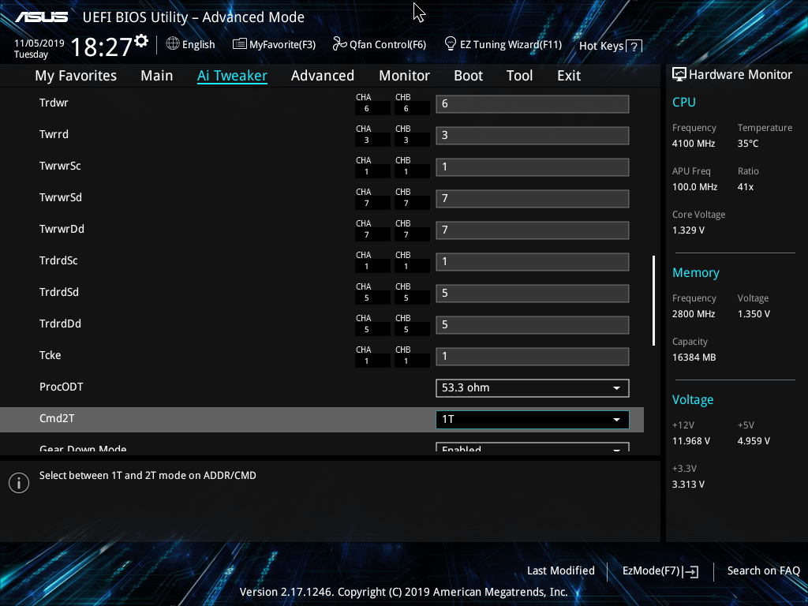
Task: Click the Core Voltage 1.329 V value
Action: (688, 230)
